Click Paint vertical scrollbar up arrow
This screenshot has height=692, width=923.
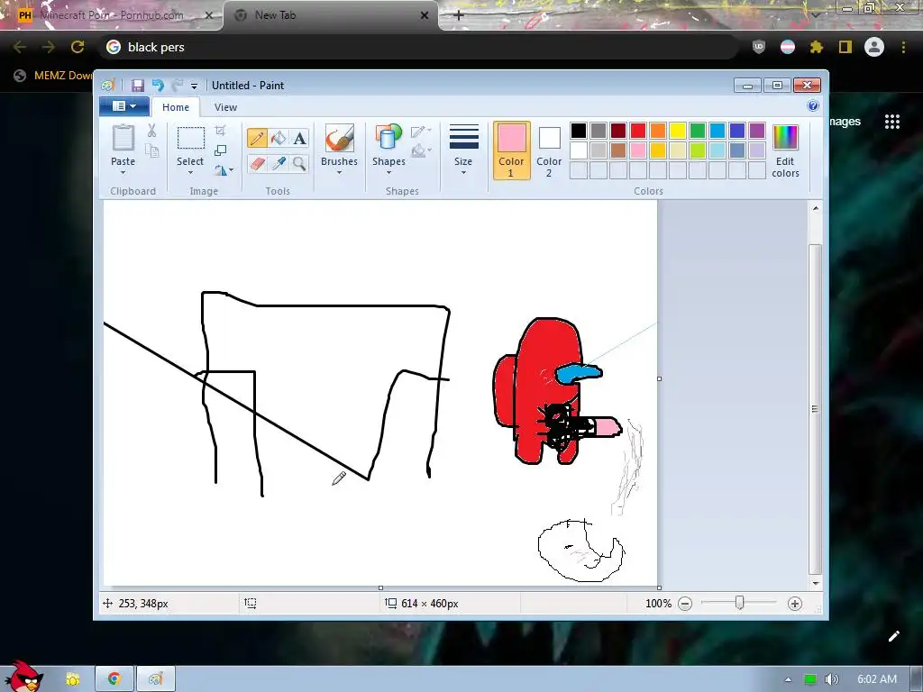point(816,208)
